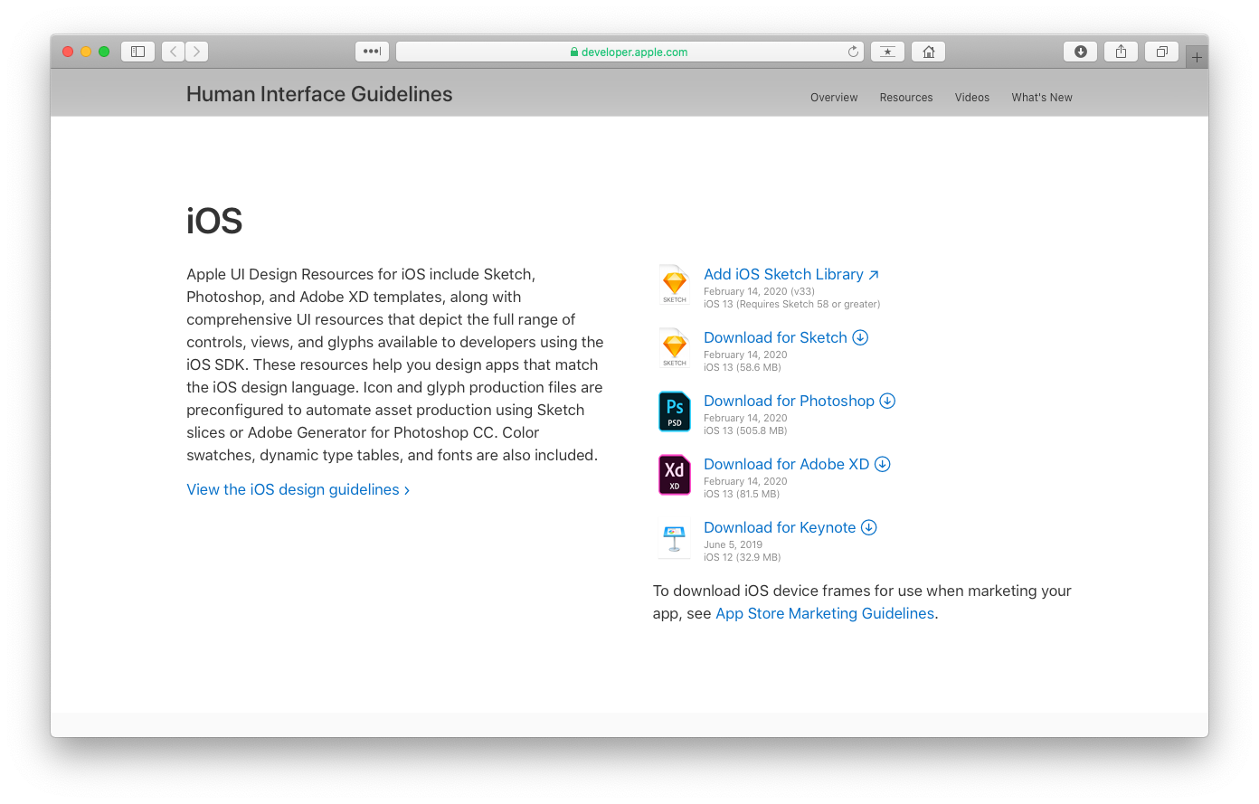
Task: Open the What's New nav item
Action: click(x=1042, y=98)
